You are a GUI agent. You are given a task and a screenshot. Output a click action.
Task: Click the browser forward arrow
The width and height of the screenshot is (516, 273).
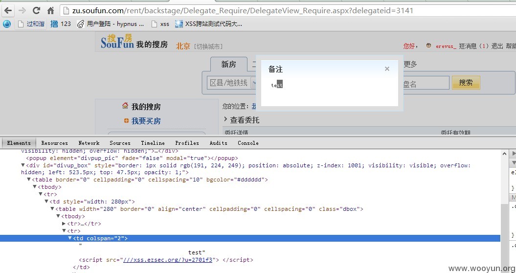click(x=22, y=11)
